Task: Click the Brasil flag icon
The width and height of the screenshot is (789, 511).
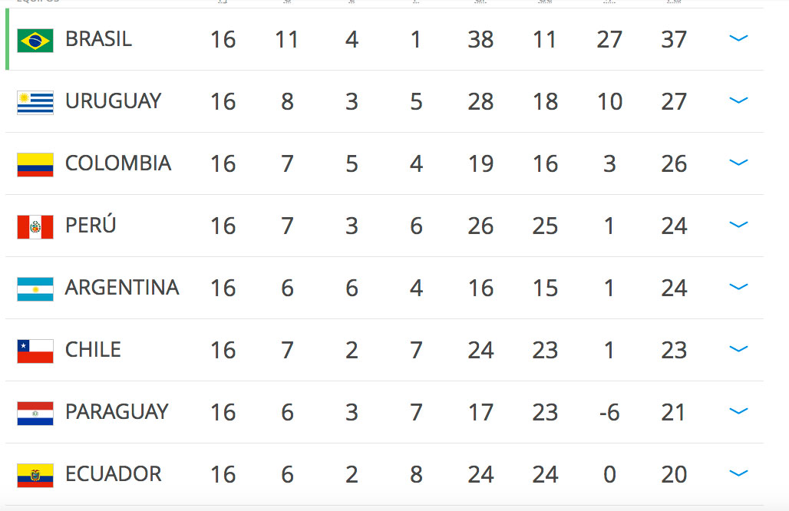Action: [35, 41]
